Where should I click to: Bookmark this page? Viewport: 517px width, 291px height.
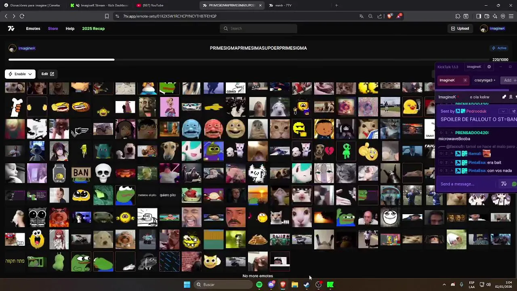click(x=107, y=16)
